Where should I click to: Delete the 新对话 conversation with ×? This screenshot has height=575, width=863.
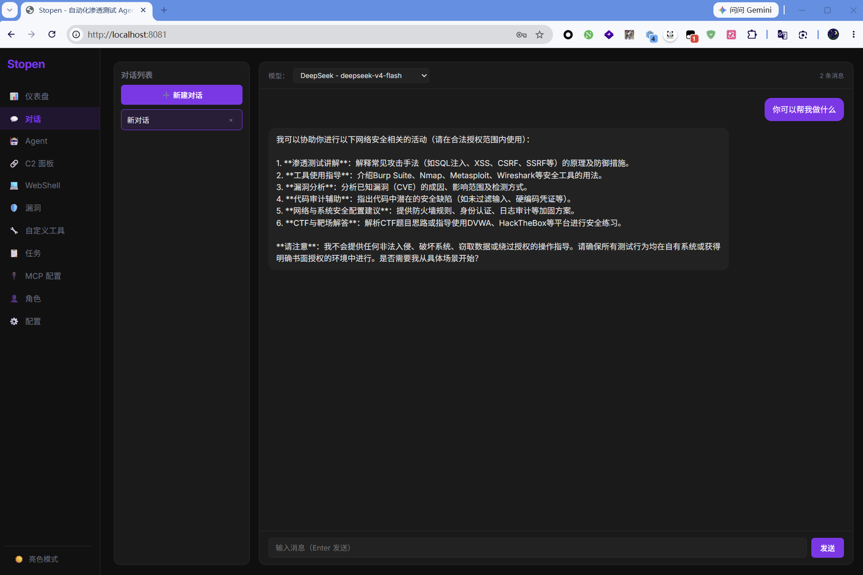click(x=231, y=120)
